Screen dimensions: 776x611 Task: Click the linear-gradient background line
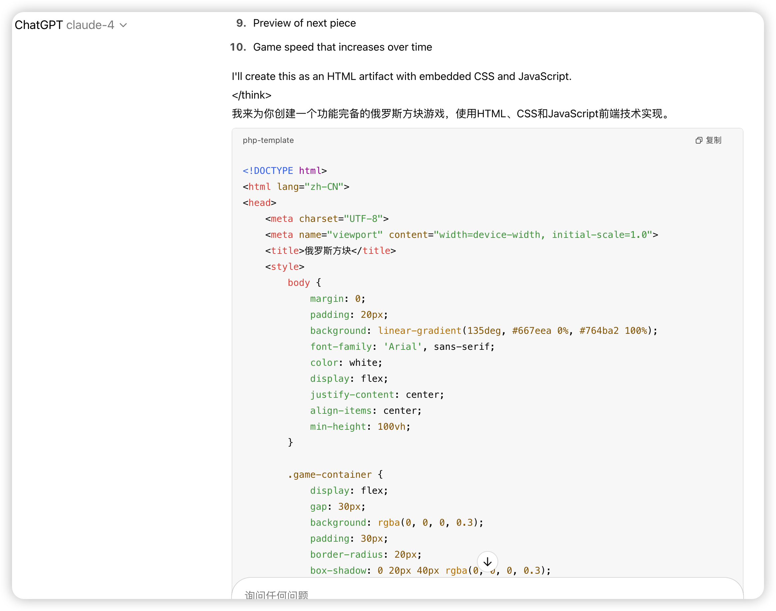pos(484,330)
